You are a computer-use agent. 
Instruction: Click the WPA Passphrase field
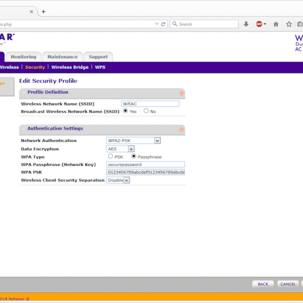[146, 164]
